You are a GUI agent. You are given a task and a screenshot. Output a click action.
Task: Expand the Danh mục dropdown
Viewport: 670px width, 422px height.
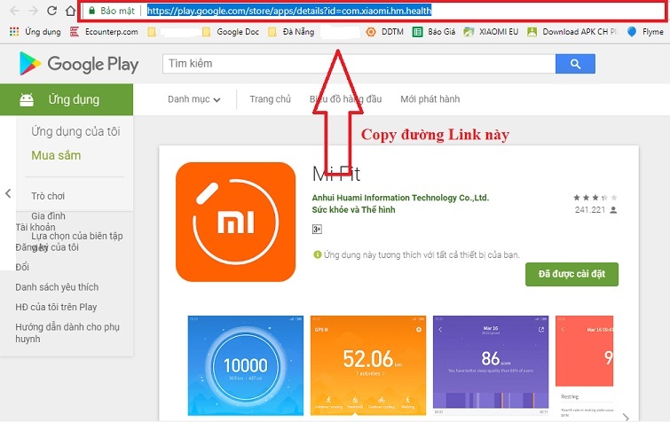193,99
